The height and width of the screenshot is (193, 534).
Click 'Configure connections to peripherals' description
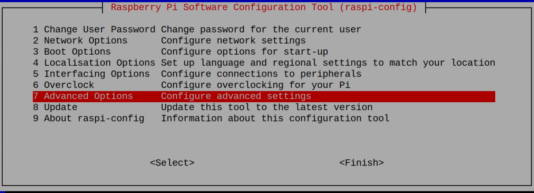261,74
